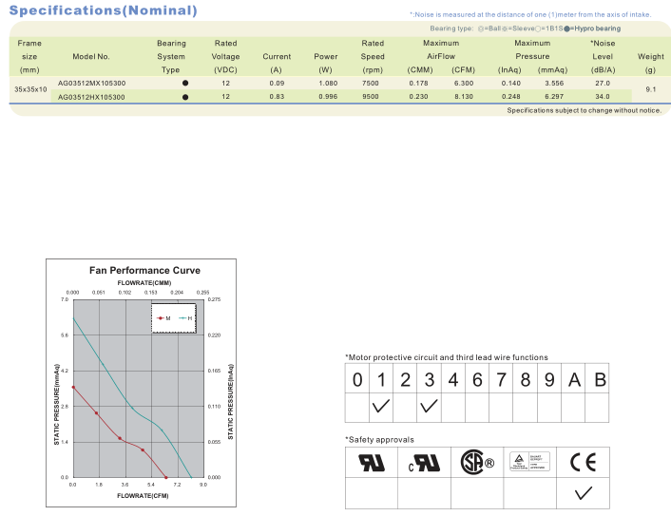This screenshot has height=516, width=671.
Task: Click the cUL safety approval logo
Action: coord(424,463)
